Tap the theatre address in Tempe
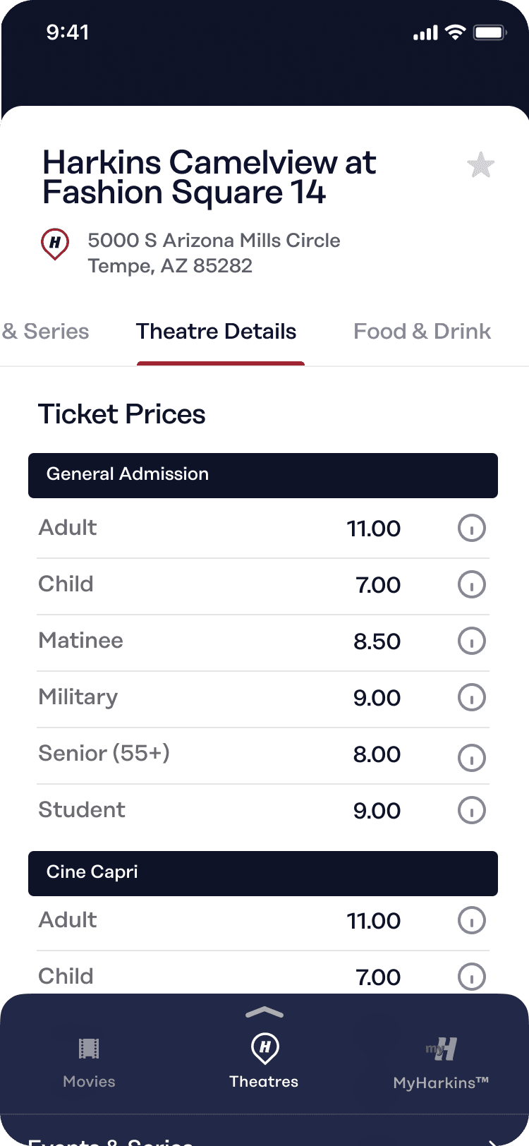This screenshot has width=529, height=1146. click(x=214, y=253)
